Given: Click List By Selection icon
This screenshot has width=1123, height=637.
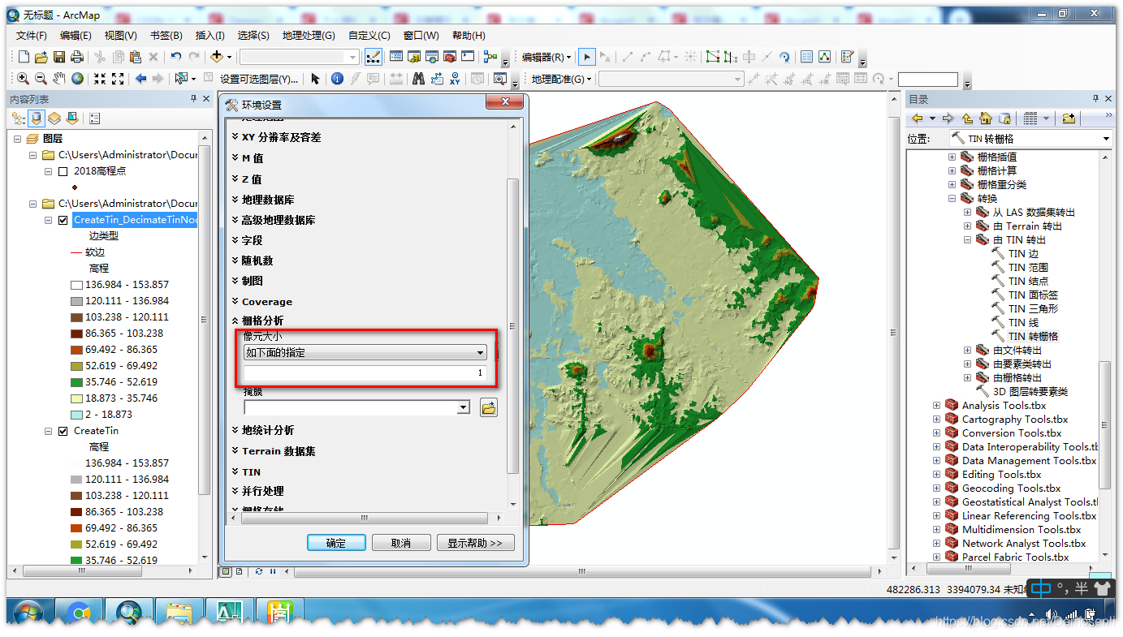Looking at the screenshot, I should coord(72,118).
